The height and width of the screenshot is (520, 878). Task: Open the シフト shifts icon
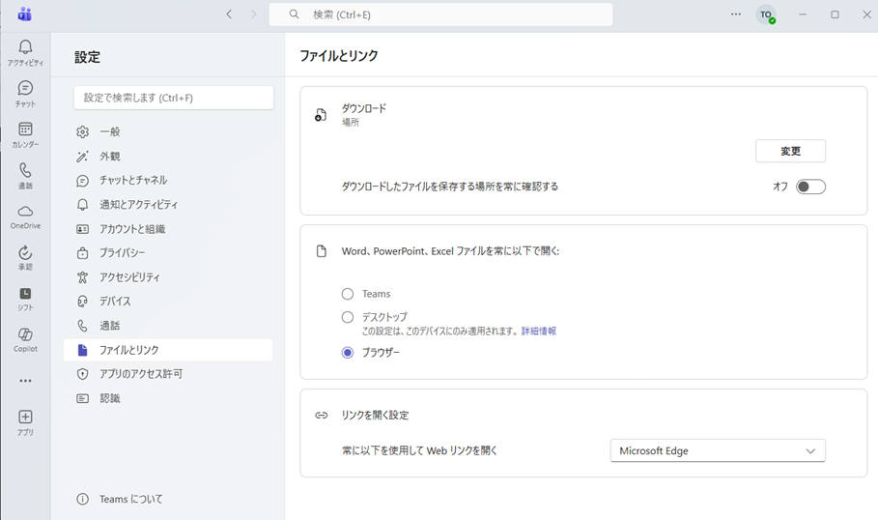[25, 299]
